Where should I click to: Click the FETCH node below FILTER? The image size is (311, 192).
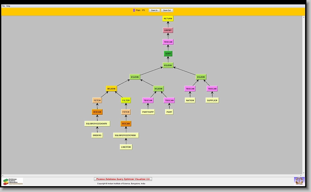tap(126, 112)
